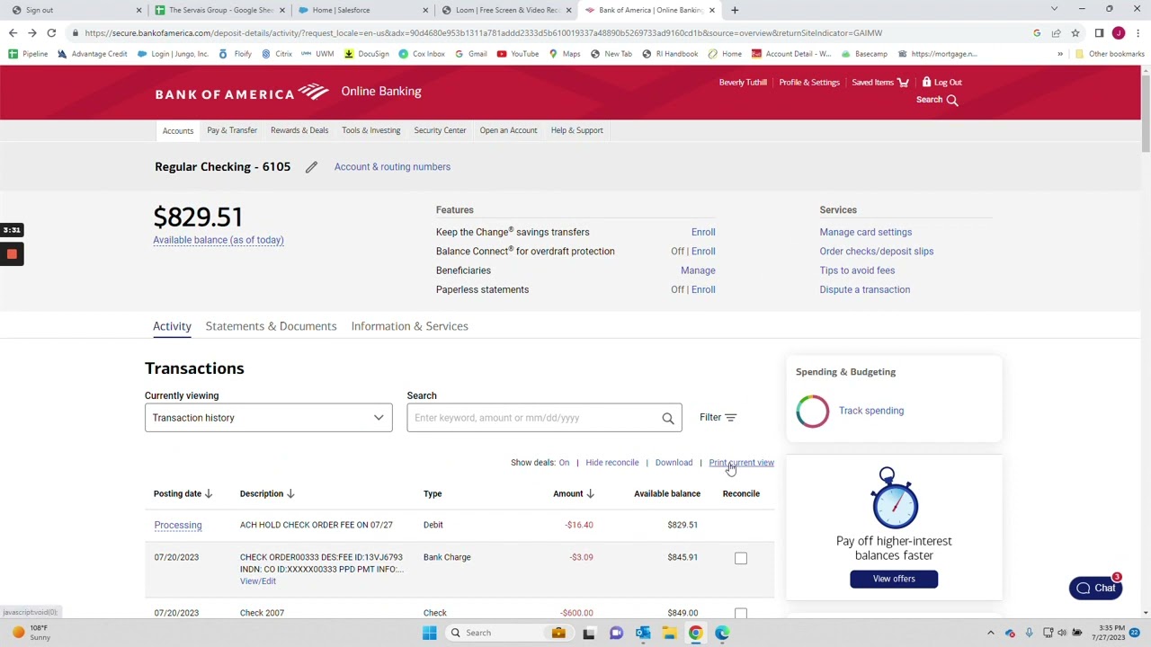Open Outlook from the taskbar
This screenshot has height=647, width=1151.
click(x=643, y=633)
